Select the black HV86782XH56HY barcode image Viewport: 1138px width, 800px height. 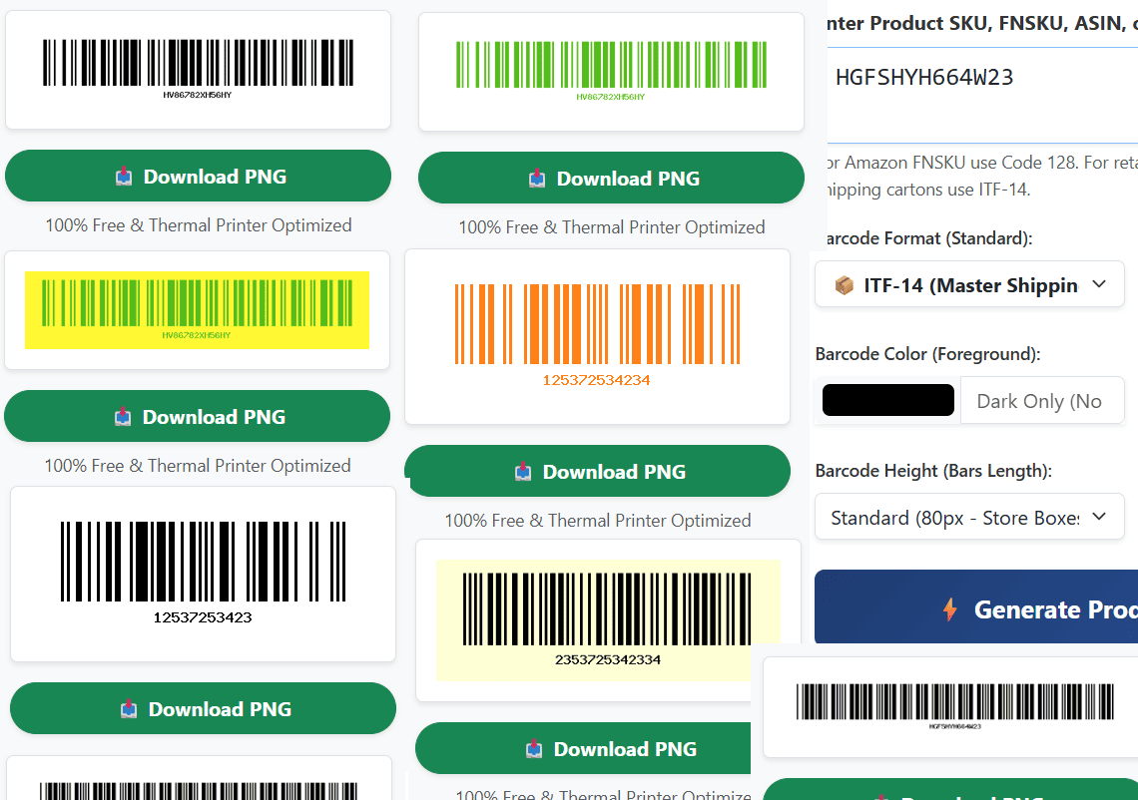click(x=198, y=69)
